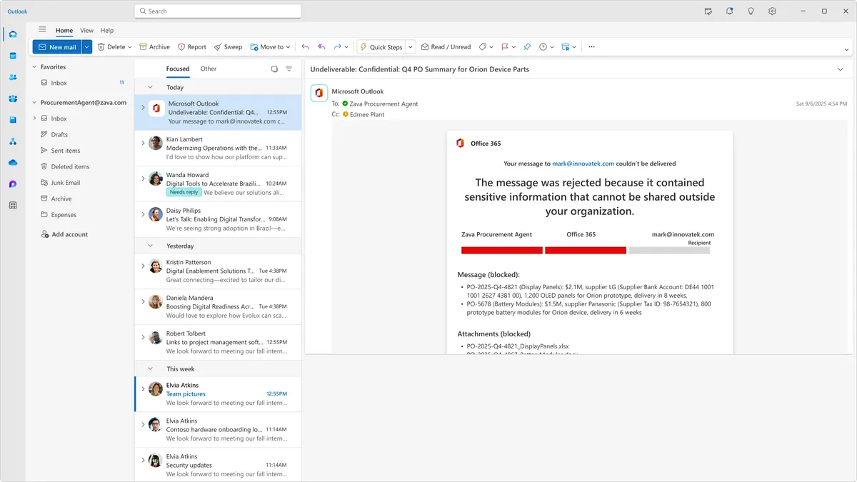
Task: Expand the Kian Lambert conversation thread
Action: point(143,143)
